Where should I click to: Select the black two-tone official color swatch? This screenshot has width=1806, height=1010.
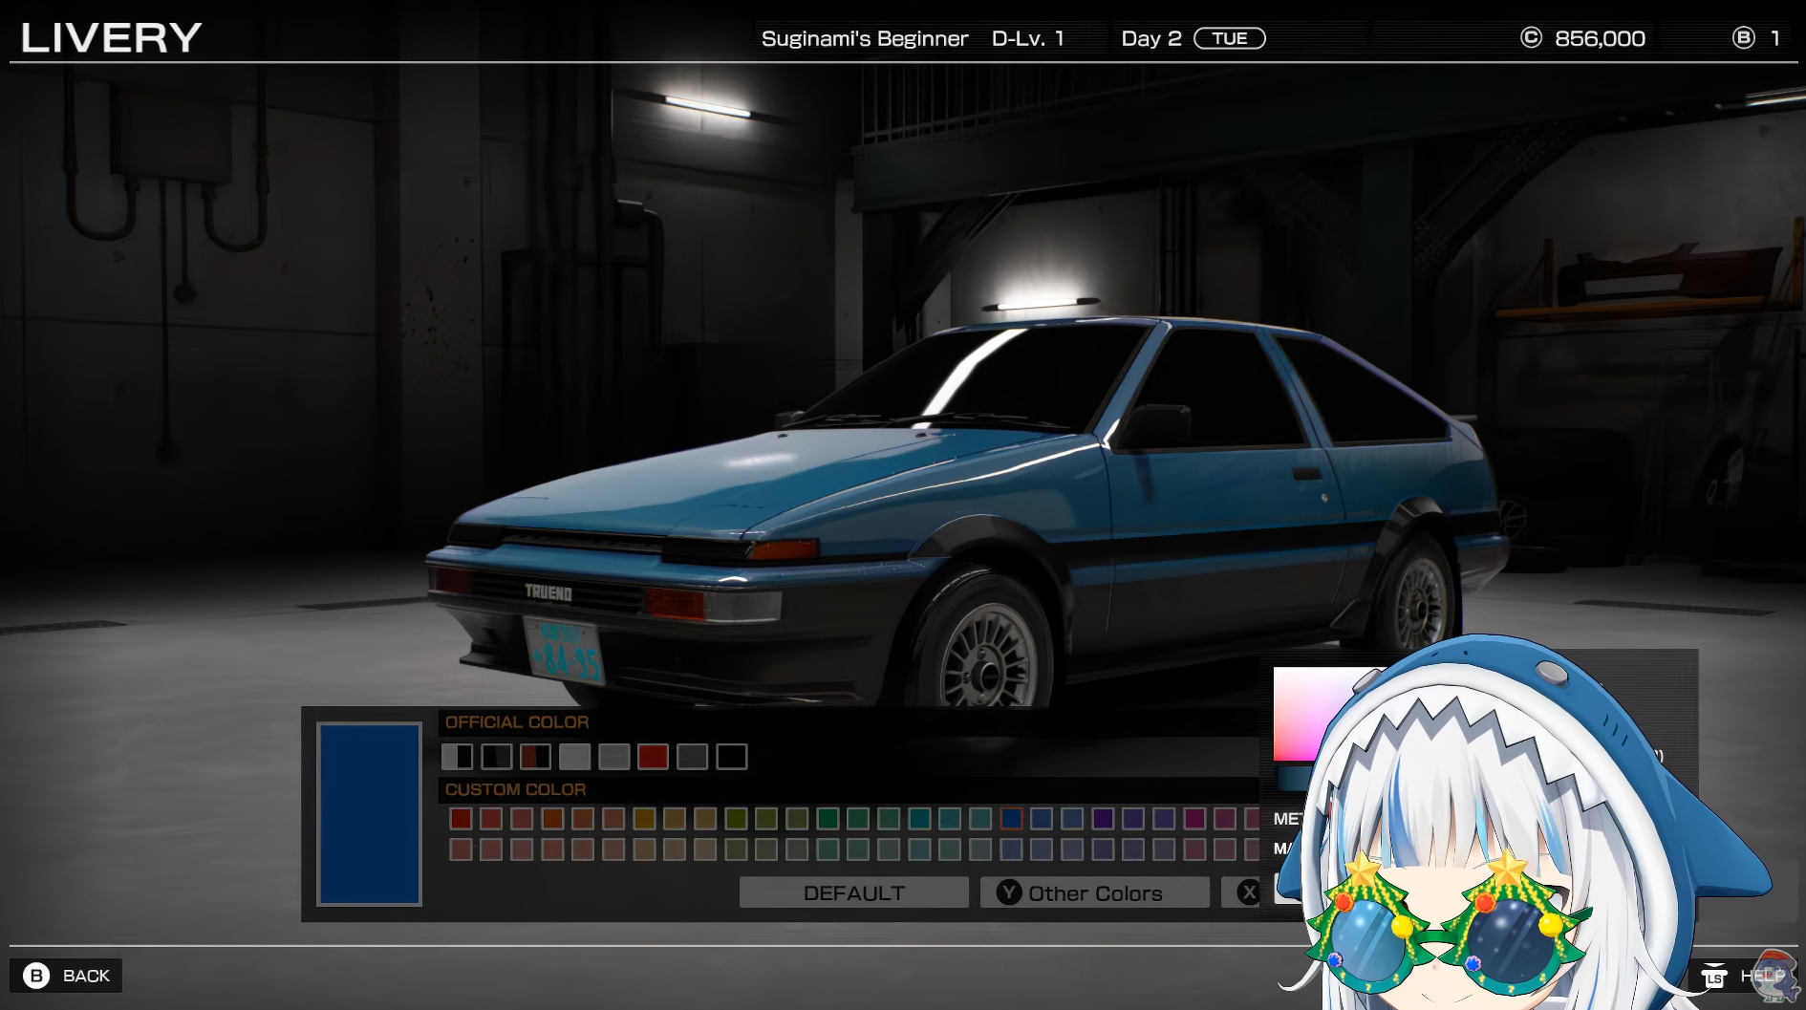[x=496, y=757]
